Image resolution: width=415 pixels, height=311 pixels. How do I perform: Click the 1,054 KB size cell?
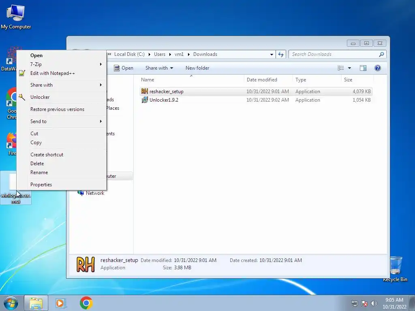362,100
